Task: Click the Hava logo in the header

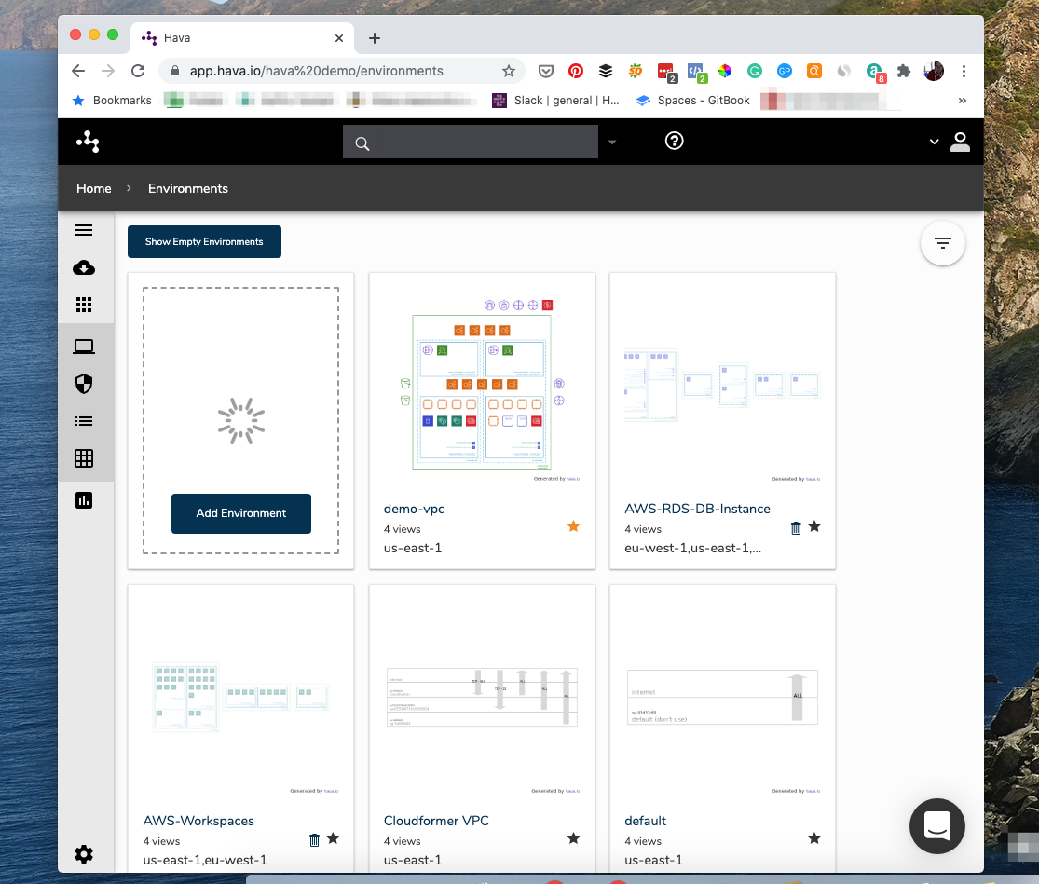Action: [88, 141]
